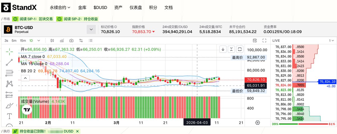Viewport: 337px width, 134px height.
Task: Click the candlestick chart type icon
Action: 53,41
